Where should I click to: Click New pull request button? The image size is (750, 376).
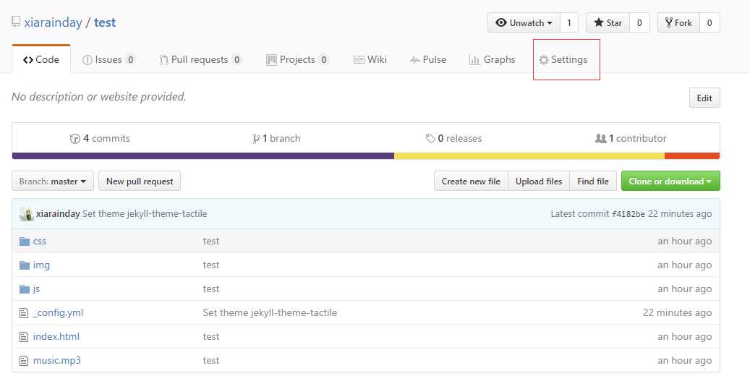140,181
